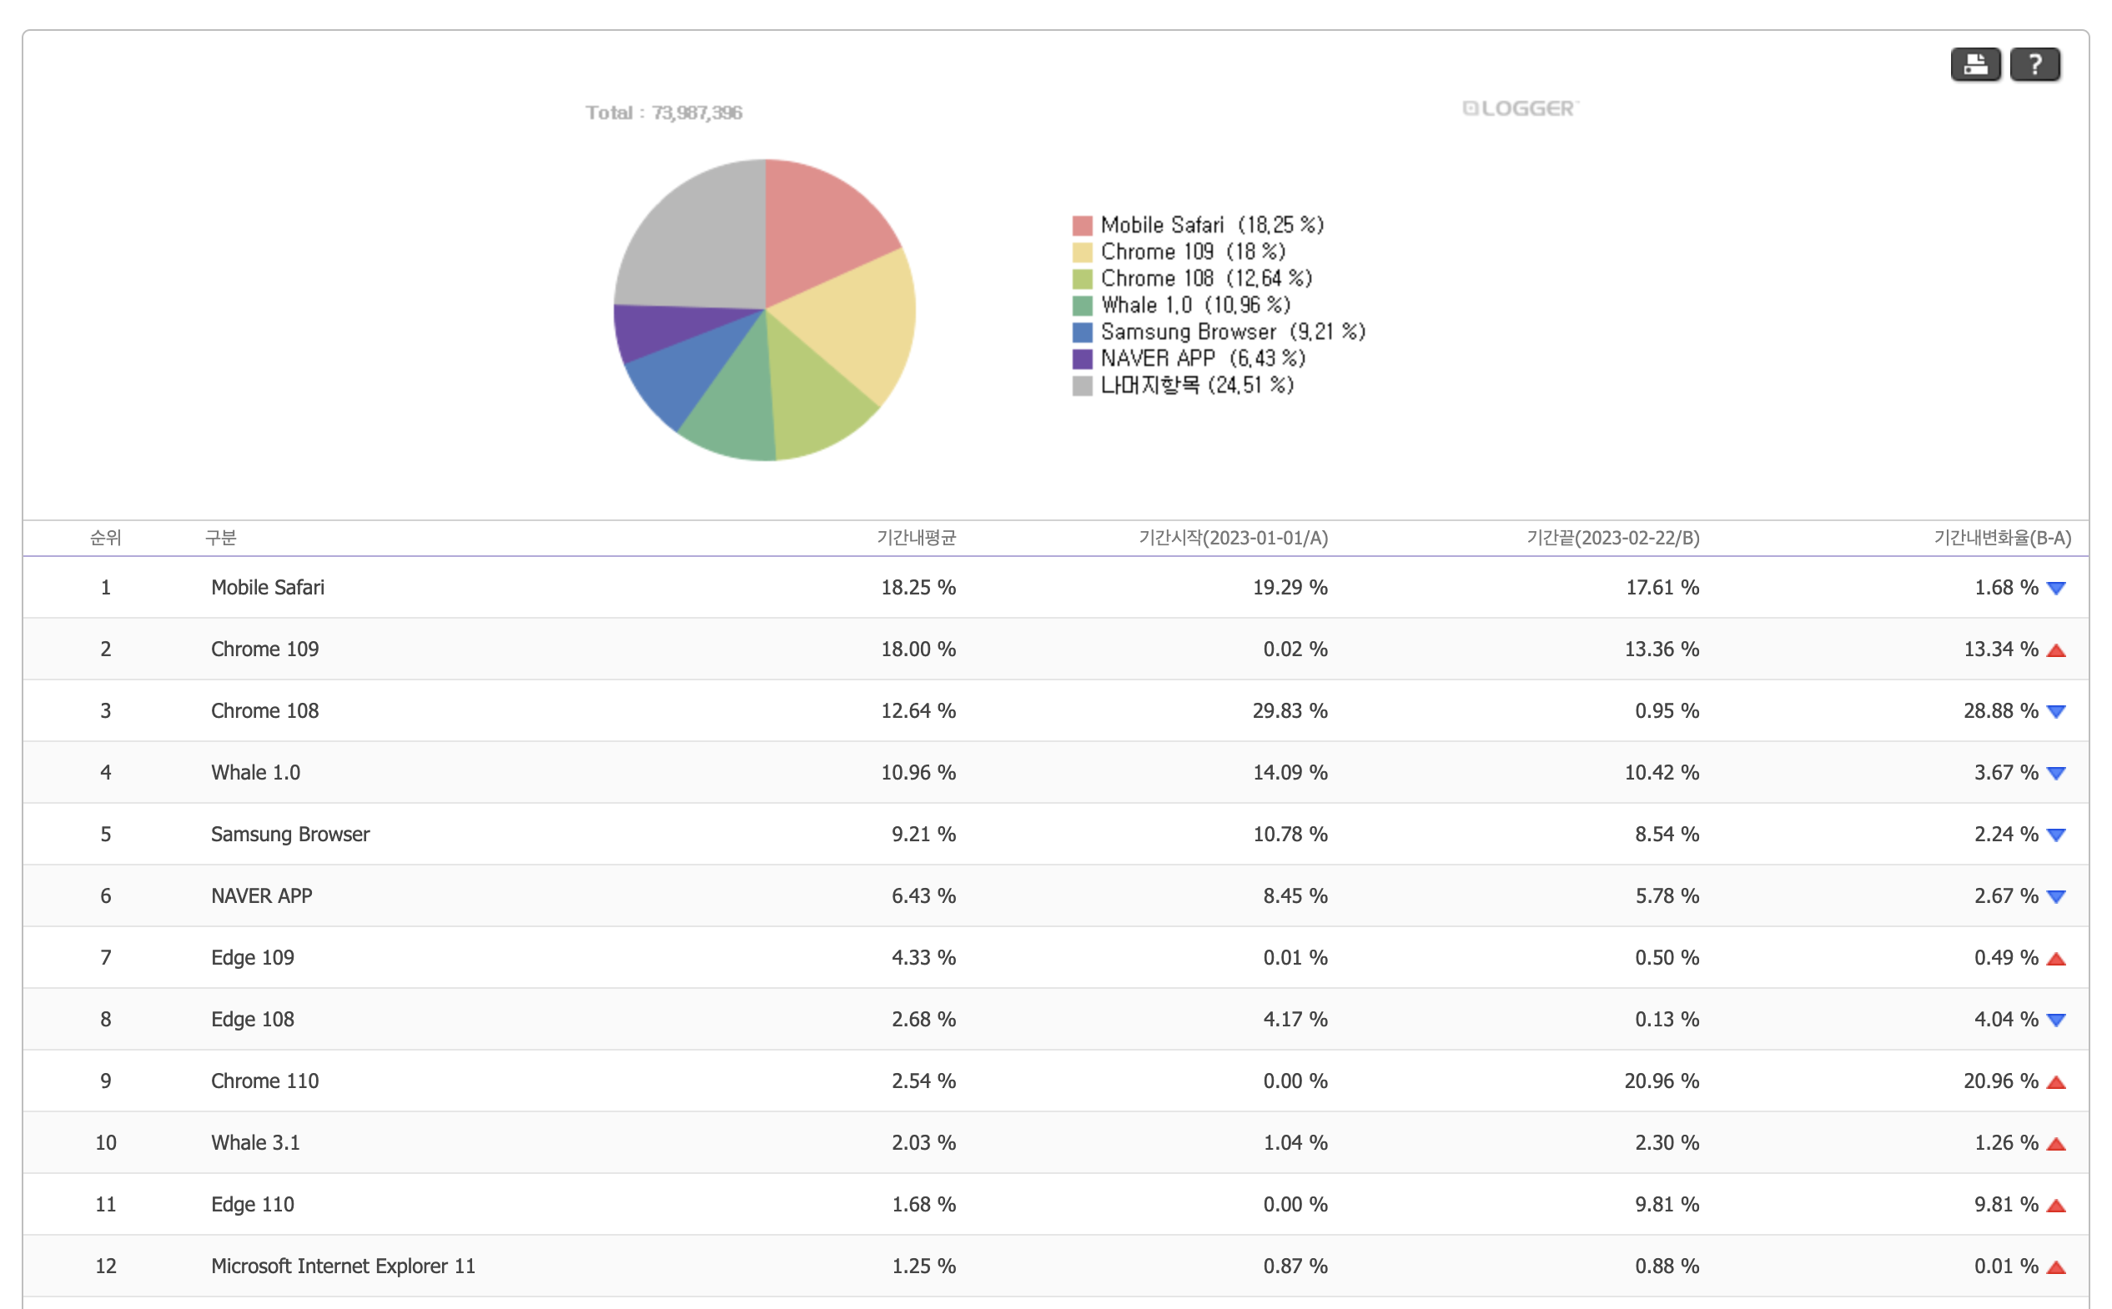The height and width of the screenshot is (1309, 2112).
Task: Click the red up arrow for Chrome 109
Action: click(2056, 650)
